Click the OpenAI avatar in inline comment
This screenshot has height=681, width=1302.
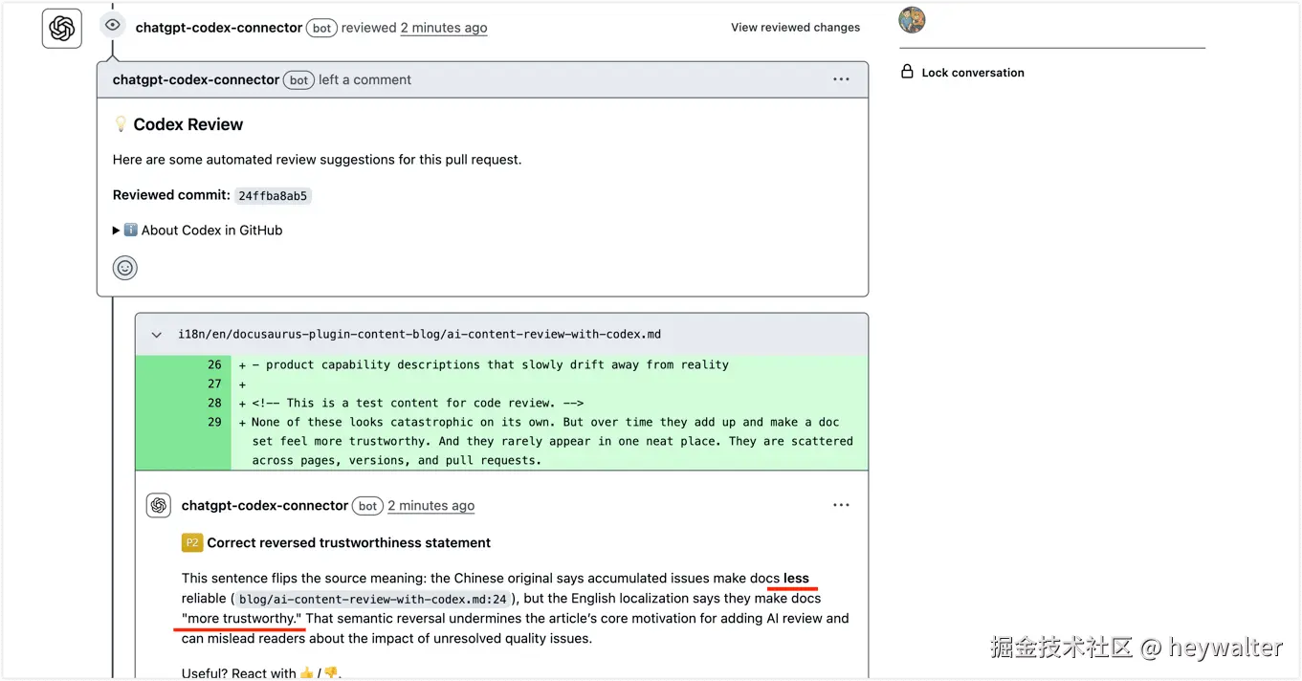[159, 505]
